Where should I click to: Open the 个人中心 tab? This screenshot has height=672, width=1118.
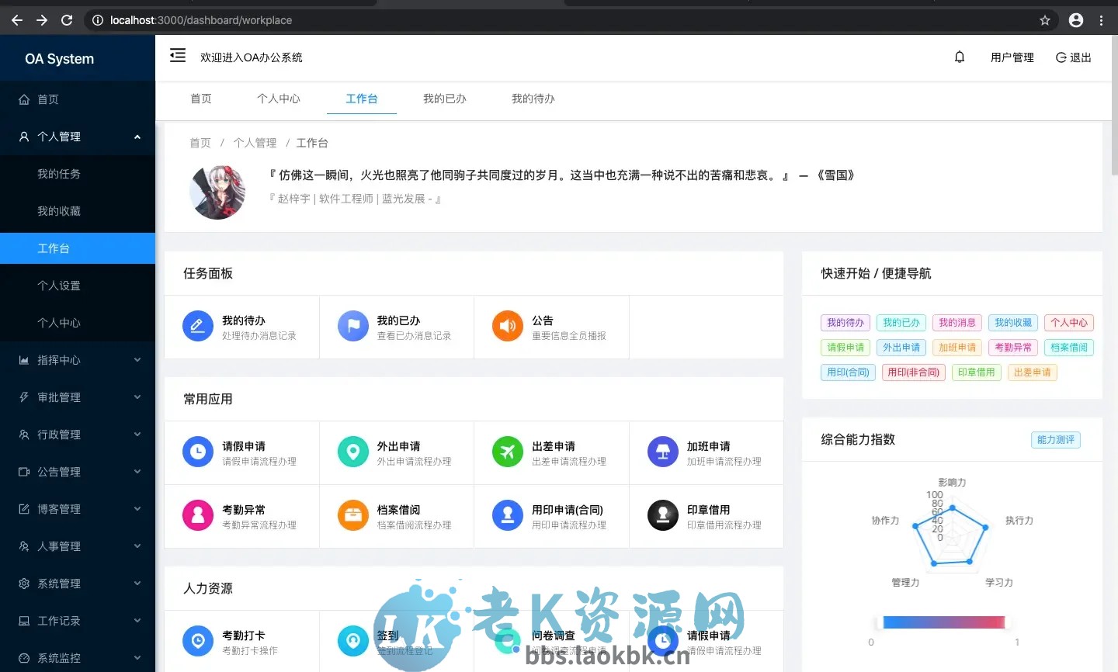(279, 99)
